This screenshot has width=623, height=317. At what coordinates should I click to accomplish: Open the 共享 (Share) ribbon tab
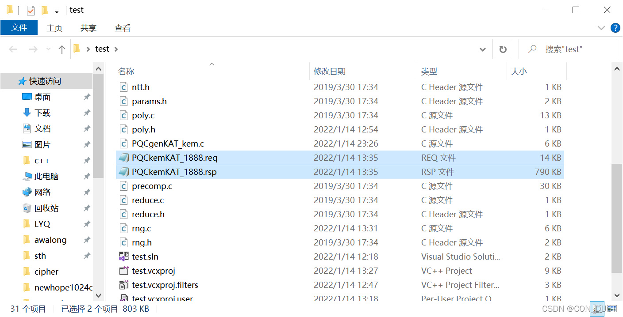(88, 28)
